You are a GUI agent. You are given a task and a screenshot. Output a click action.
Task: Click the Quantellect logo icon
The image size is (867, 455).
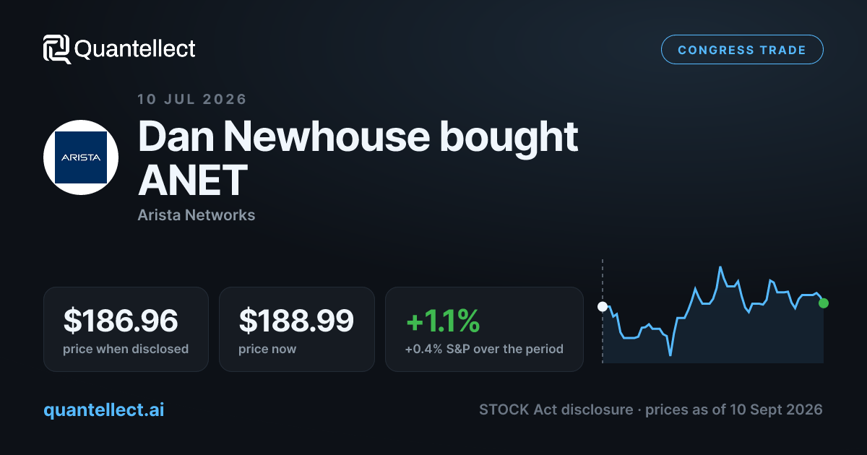(56, 49)
